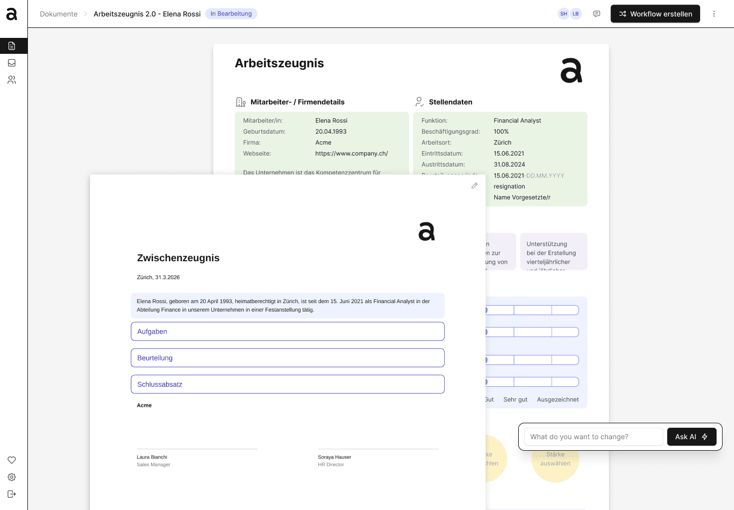Expand the Schlussabsatz section
This screenshot has height=510, width=734.
(288, 384)
